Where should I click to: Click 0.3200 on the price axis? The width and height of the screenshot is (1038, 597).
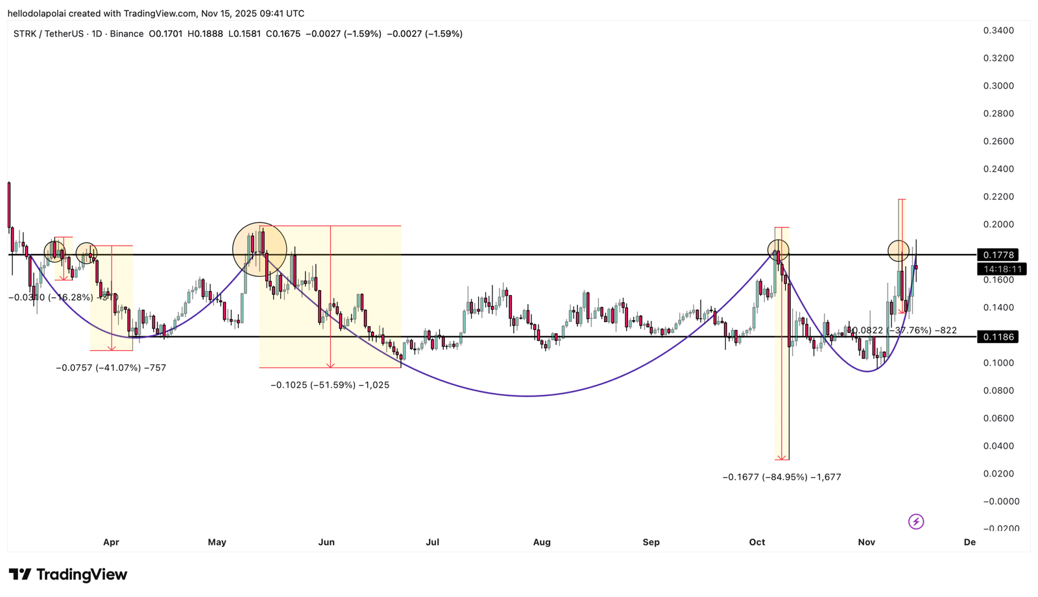pyautogui.click(x=998, y=58)
